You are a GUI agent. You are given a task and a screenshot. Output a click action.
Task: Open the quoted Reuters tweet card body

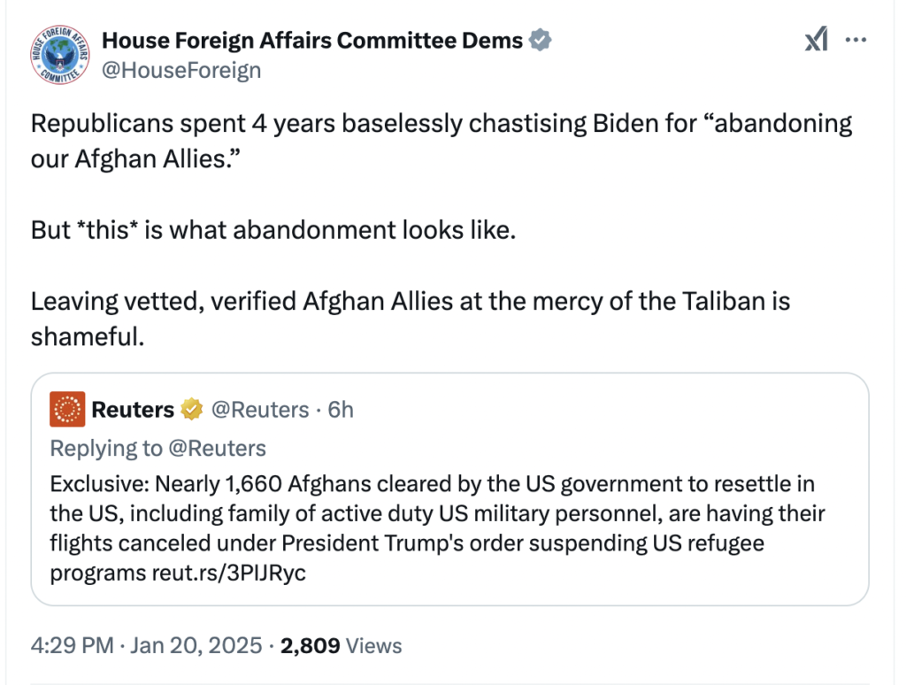(449, 489)
